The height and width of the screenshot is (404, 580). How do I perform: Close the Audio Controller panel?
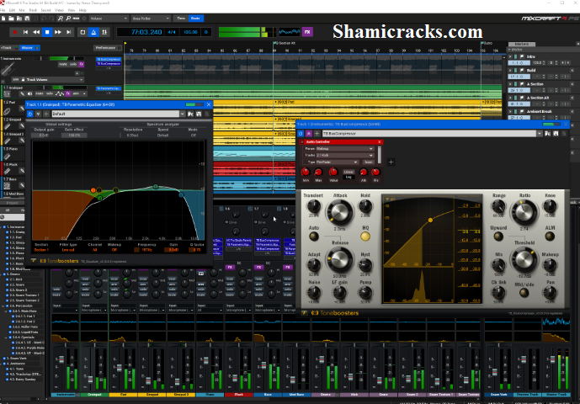coord(379,142)
